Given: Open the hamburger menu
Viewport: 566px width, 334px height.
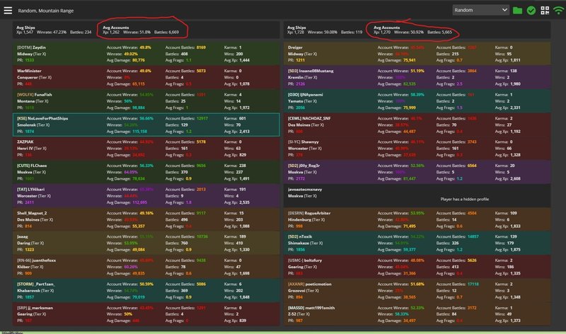Looking at the screenshot, I should click(x=8, y=11).
